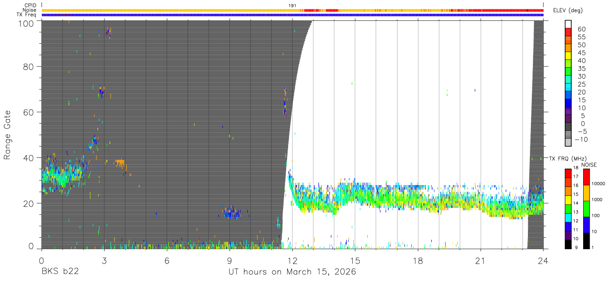Select the CPID value 191

pyautogui.click(x=293, y=5)
